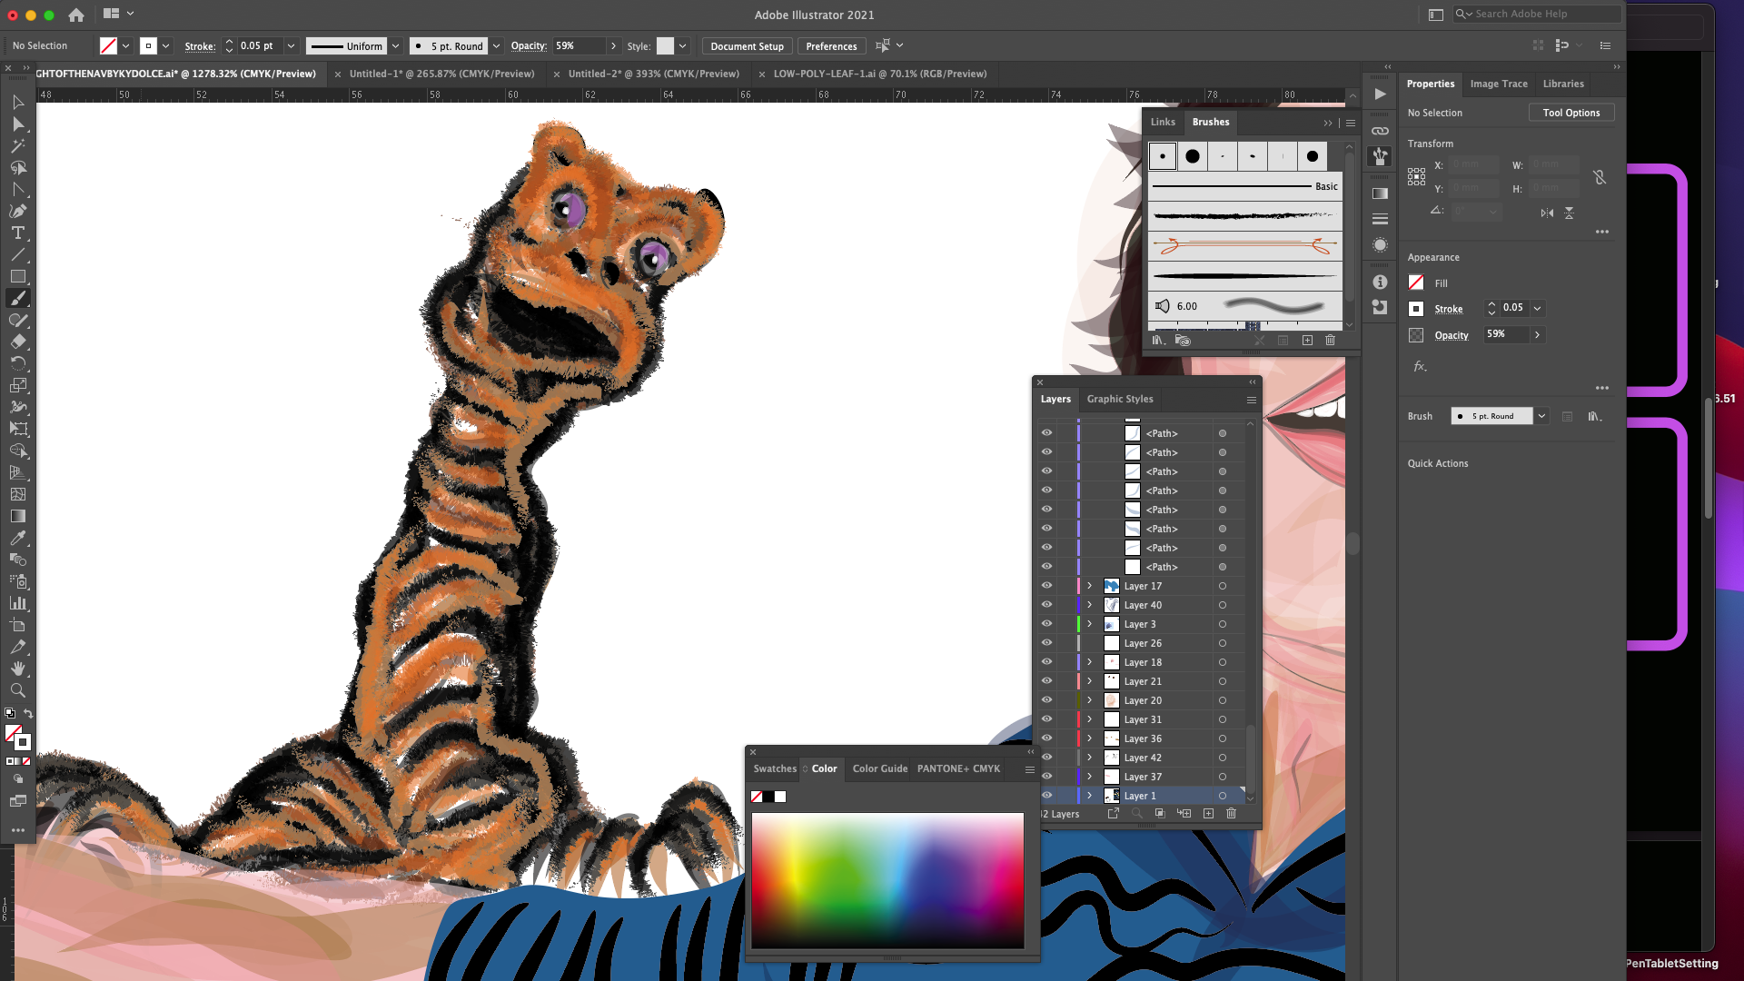
Task: Click Create New Layer icon in Layers panel
Action: coord(1208,813)
